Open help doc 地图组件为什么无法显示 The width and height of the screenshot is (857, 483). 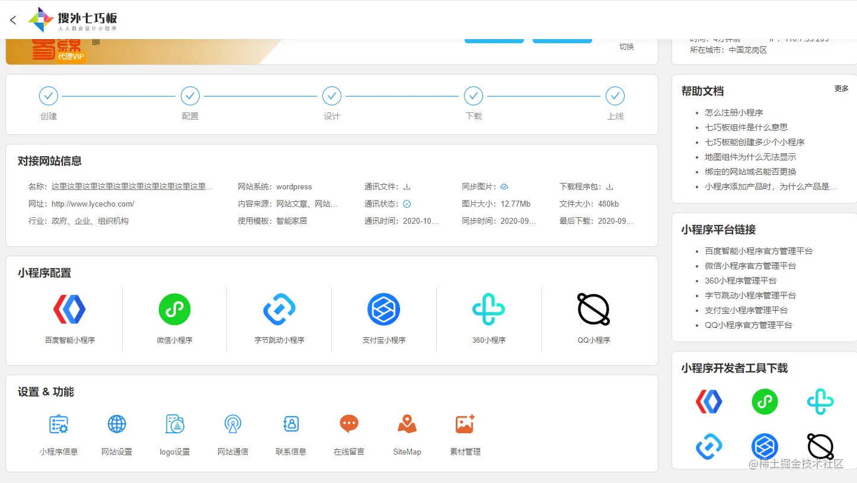(750, 157)
